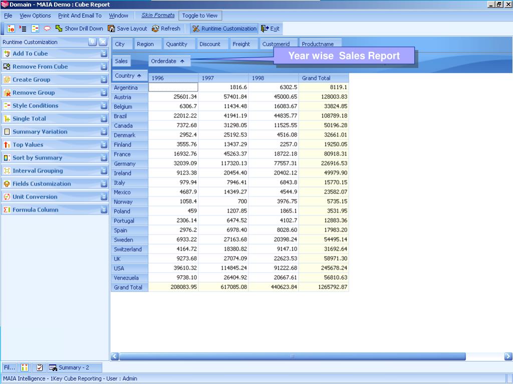Click the clipboard checkmark icon at bottom
Viewport: 513px width, 384px height.
click(40, 367)
